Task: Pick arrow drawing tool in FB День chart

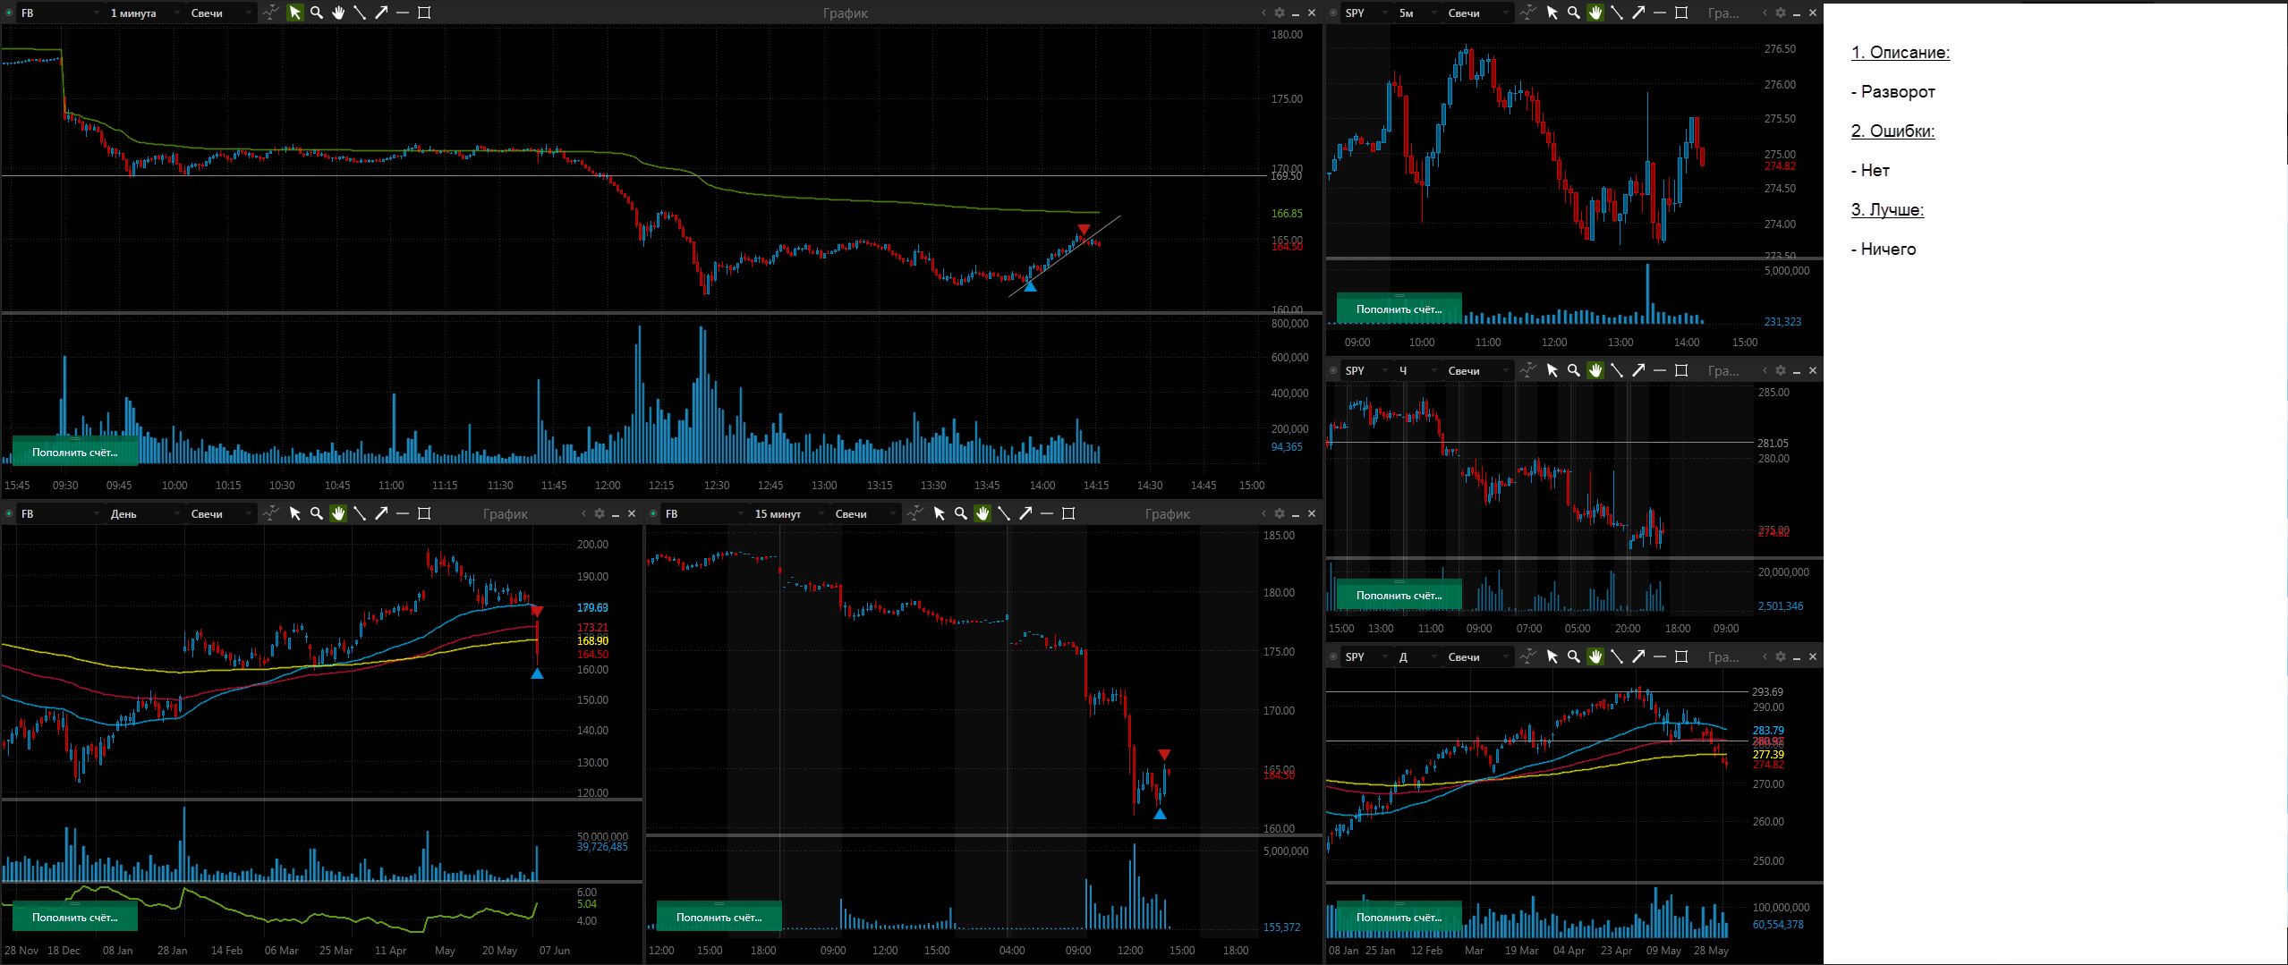Action: (x=380, y=513)
